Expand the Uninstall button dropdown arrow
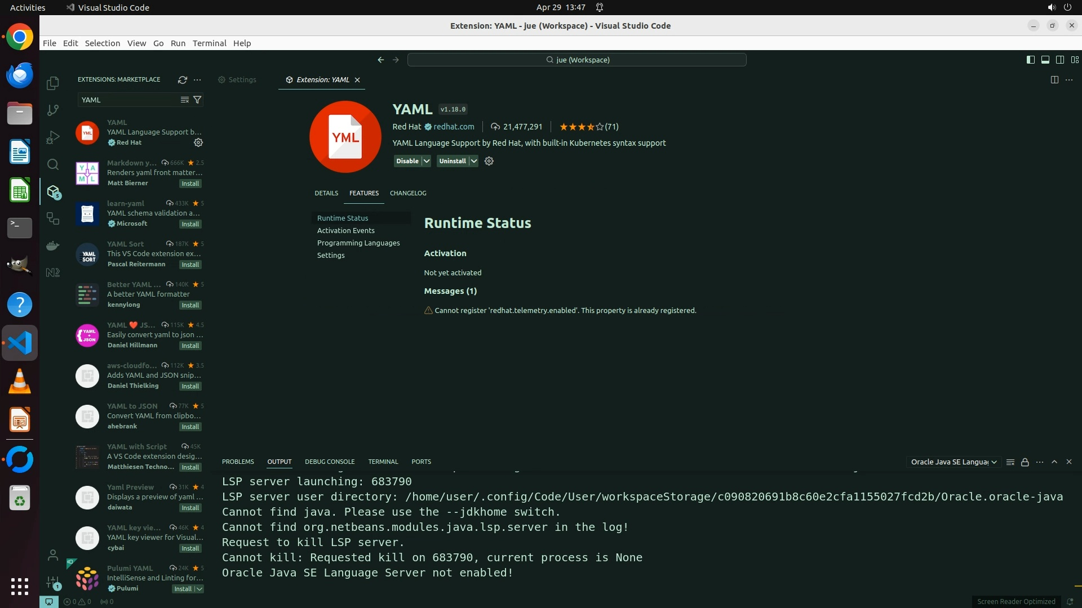The height and width of the screenshot is (608, 1082). point(474,161)
